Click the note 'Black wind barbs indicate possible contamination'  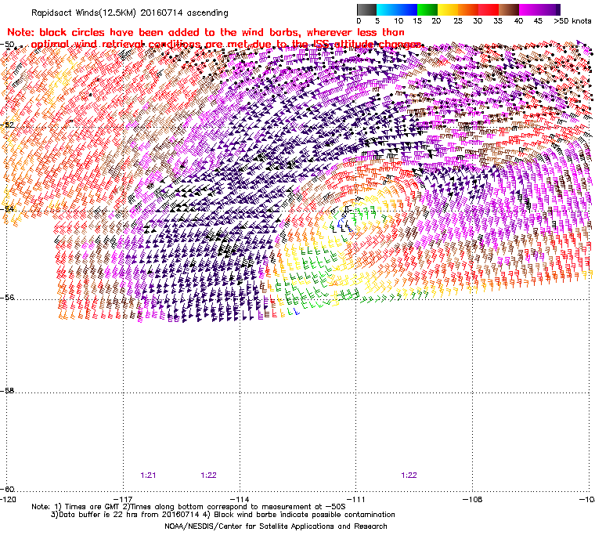[305, 515]
